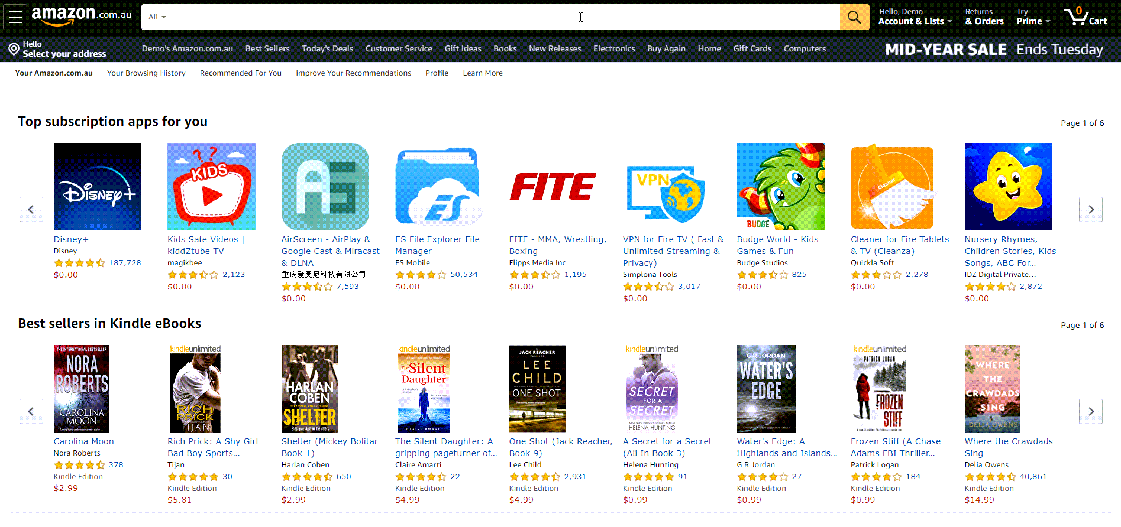Open the 40,861 reviews count
The image size is (1121, 527).
[1033, 477]
